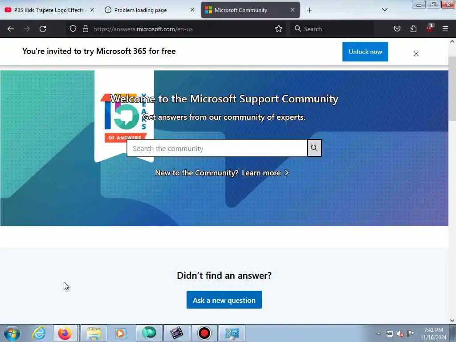View site security lock info
Image resolution: width=456 pixels, height=342 pixels.
pos(85,29)
